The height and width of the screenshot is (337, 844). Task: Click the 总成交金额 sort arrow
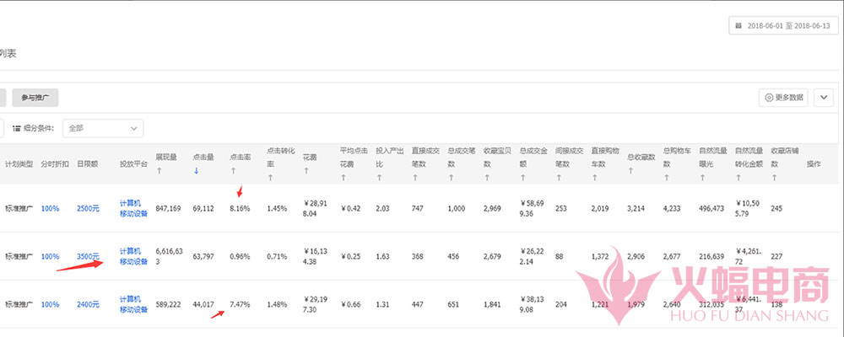(523, 178)
